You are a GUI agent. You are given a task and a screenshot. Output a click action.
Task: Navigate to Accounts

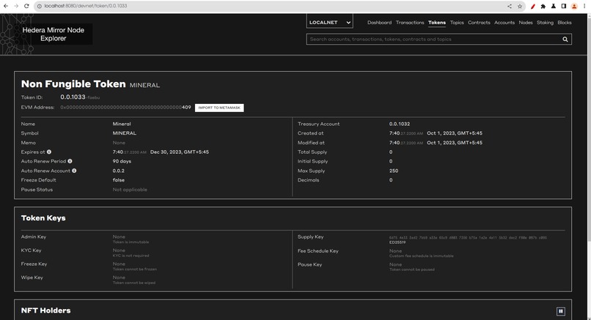pyautogui.click(x=504, y=23)
